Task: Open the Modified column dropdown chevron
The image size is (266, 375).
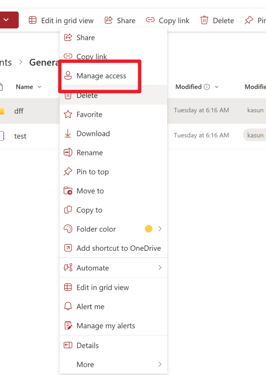Action: tap(217, 87)
